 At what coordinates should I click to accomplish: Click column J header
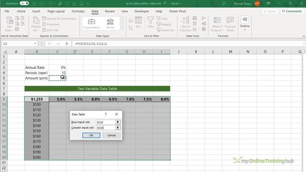pos(178,52)
